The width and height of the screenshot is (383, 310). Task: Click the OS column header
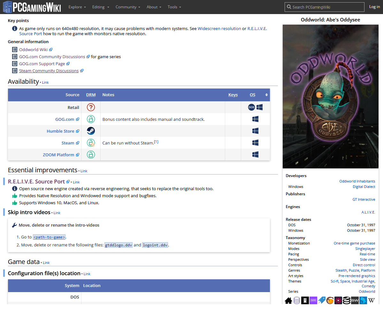tap(253, 95)
